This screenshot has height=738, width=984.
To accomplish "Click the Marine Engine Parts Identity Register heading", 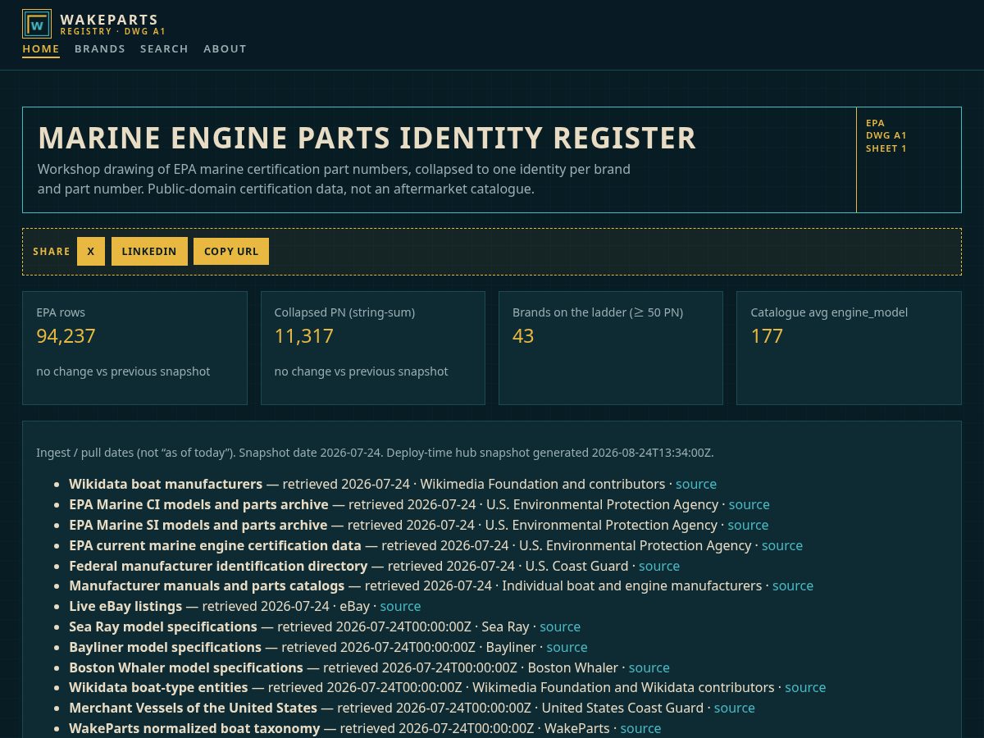I will [x=367, y=138].
